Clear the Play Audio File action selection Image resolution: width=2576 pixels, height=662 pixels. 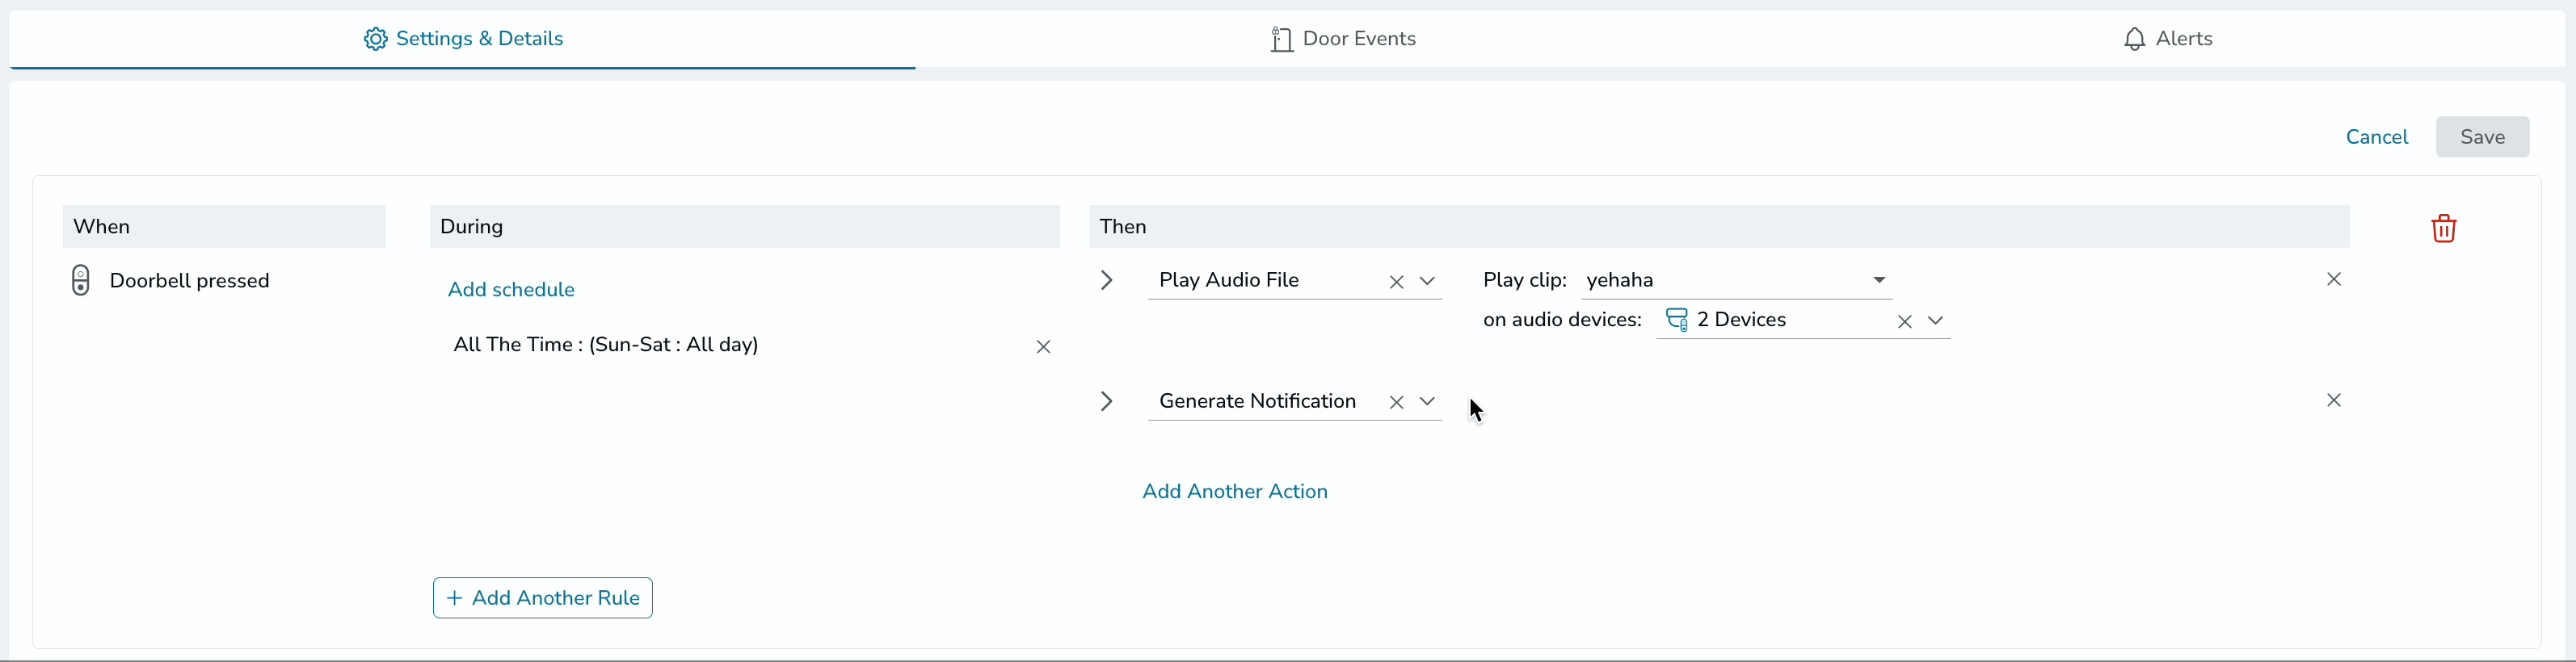pos(1396,283)
